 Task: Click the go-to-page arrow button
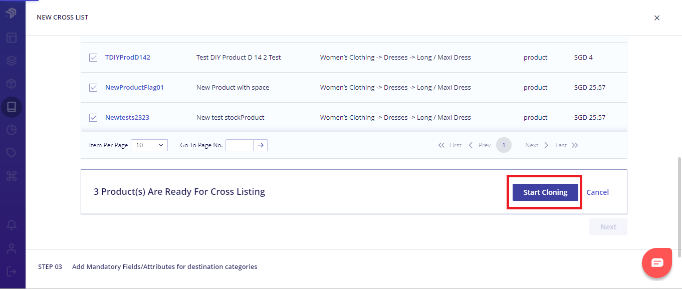[260, 145]
